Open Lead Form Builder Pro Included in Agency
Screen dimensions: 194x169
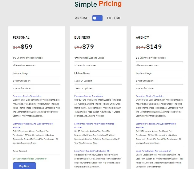tap(152, 151)
